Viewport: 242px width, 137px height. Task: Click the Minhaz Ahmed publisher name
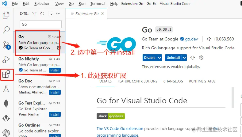coord(33,92)
